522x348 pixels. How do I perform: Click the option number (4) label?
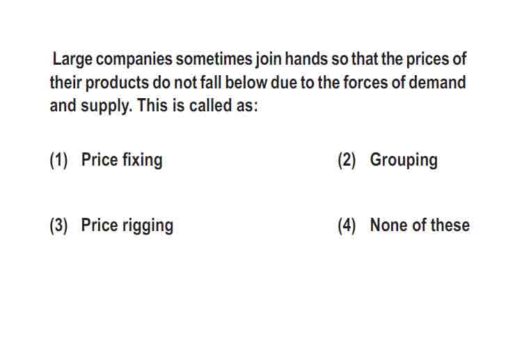click(347, 226)
